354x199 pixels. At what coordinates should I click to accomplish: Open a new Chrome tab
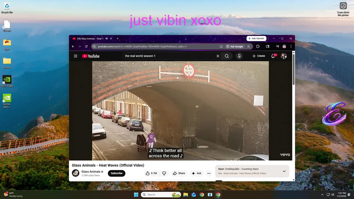(118, 39)
